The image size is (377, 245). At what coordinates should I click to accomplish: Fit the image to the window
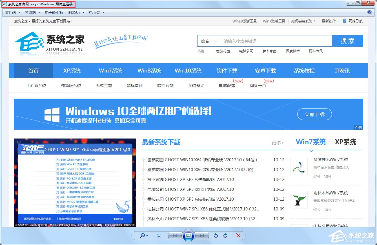(x=159, y=236)
